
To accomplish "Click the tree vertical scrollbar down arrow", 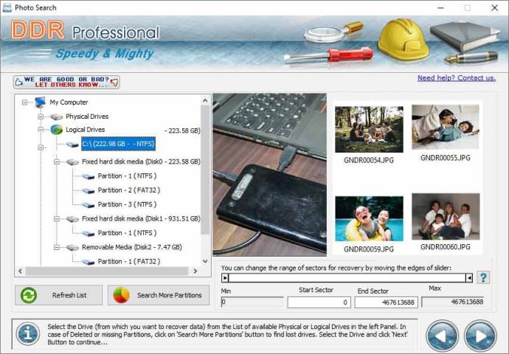I will click(205, 261).
